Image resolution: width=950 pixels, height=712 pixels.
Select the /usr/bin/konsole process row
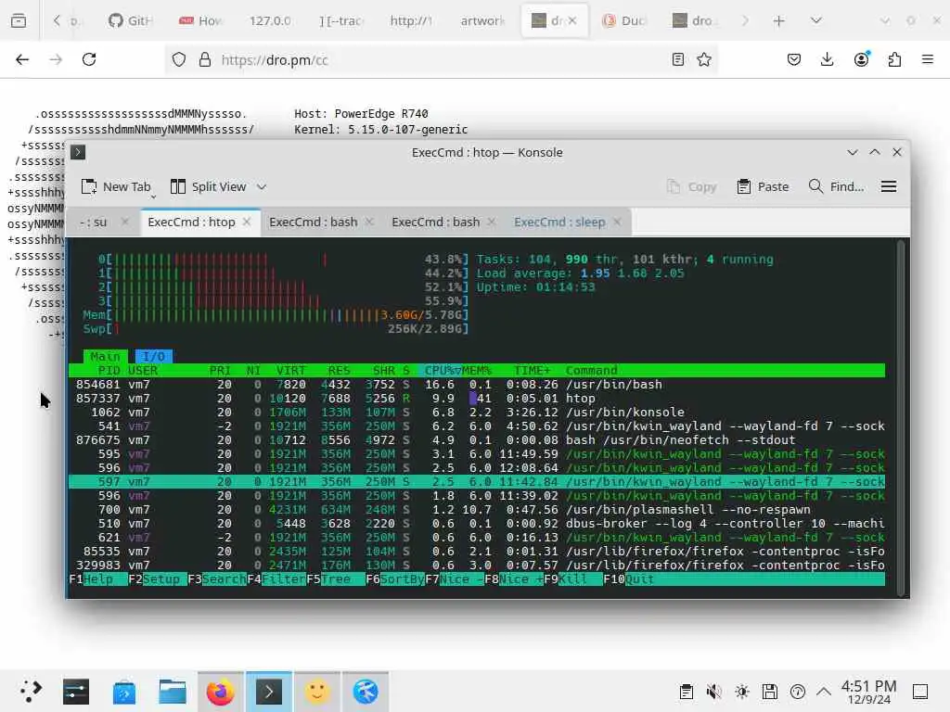pos(477,413)
